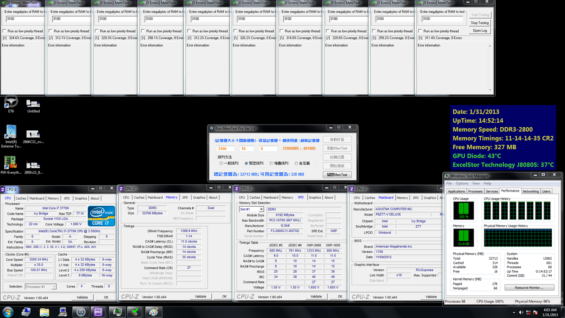Click Validate in the CPU-Z SPD window

316,296
